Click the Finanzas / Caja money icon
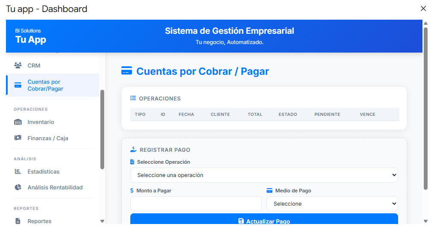 18,138
